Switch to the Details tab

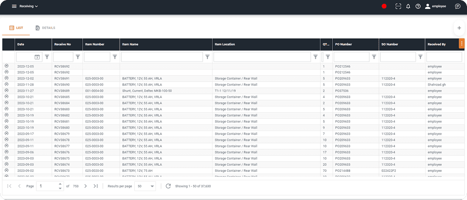click(x=45, y=28)
